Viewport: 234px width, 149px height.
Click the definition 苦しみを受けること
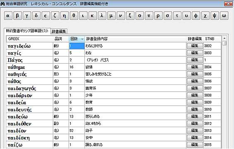(x=98, y=74)
